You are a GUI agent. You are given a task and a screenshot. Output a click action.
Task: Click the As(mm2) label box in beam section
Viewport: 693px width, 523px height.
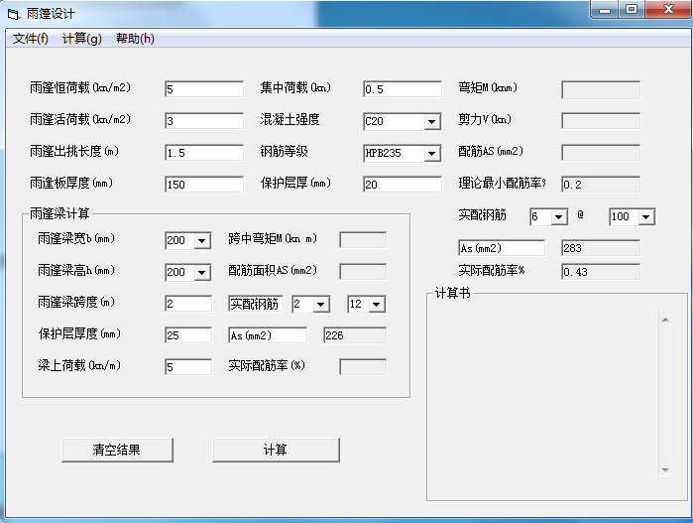coord(268,335)
